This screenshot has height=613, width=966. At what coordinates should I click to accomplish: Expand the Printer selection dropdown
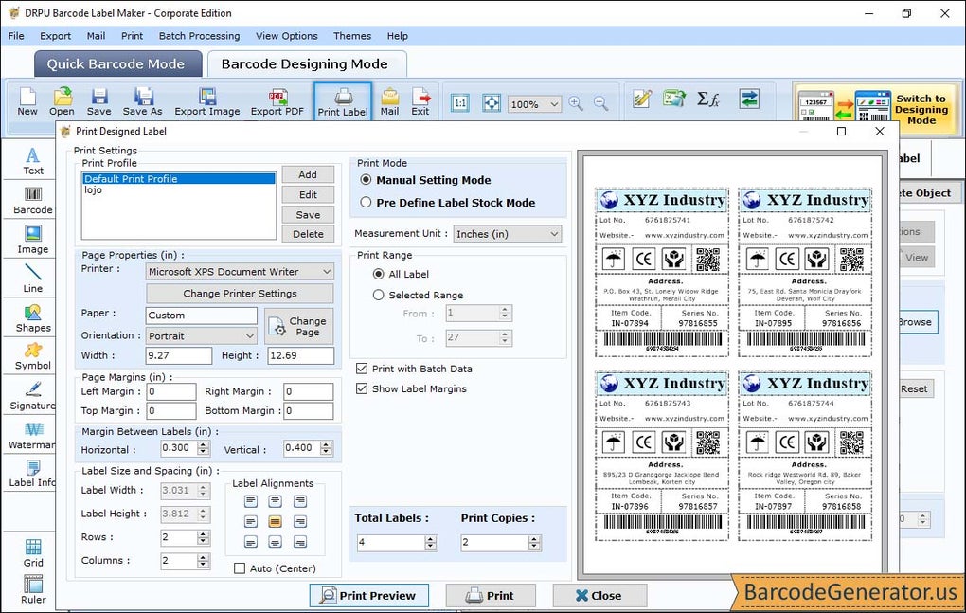tap(325, 271)
